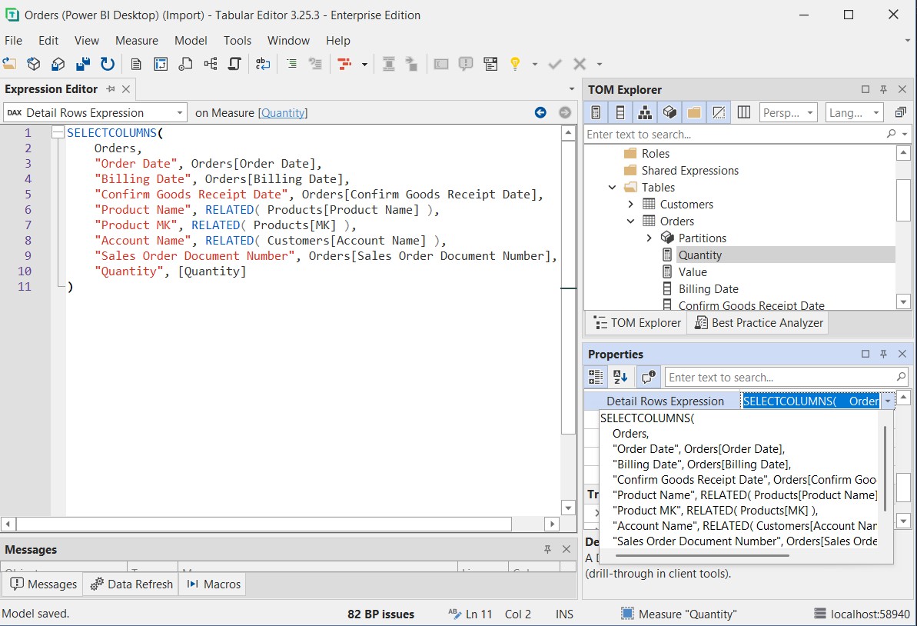Viewport: 917px width, 626px height.
Task: Toggle showing hidden objects in TOM Explorer
Action: [x=719, y=112]
